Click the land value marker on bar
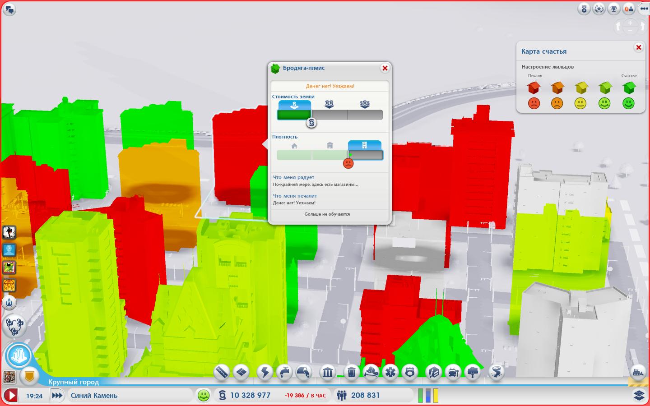Screen dimensions: 650x406 click(311, 122)
